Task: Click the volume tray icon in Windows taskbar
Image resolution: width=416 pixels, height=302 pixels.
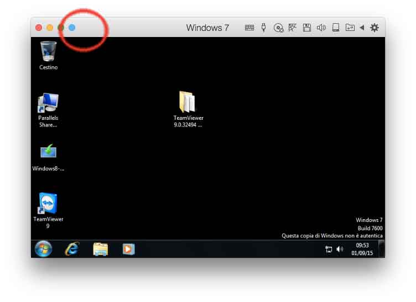Action: click(x=340, y=249)
